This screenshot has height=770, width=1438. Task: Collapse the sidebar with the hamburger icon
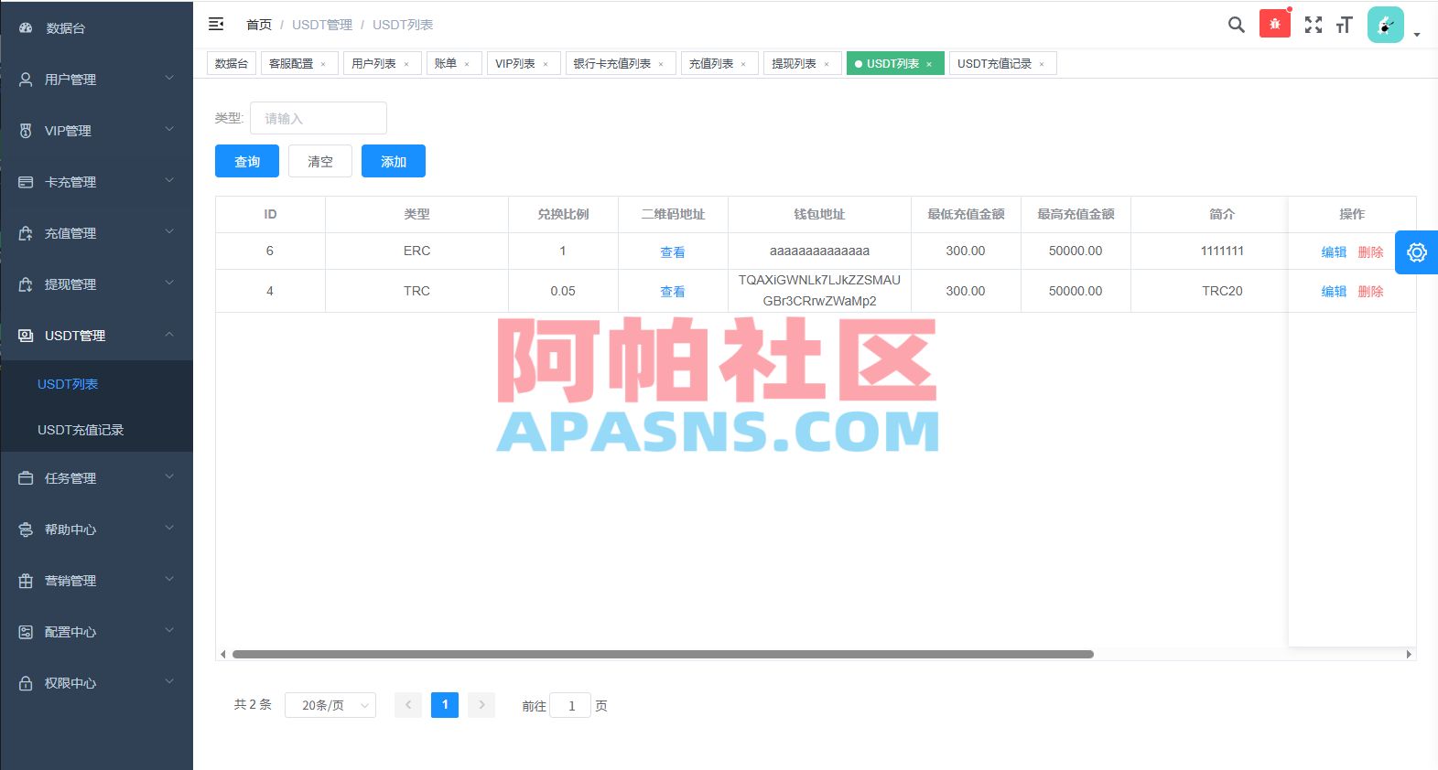point(216,25)
